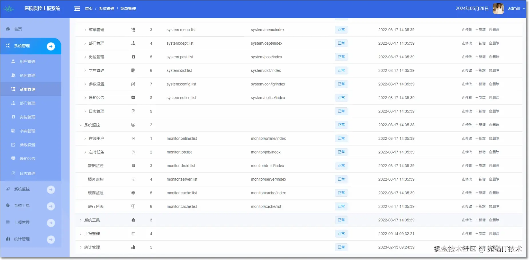Click 正常 status tag in 通知公告 row

(341, 98)
